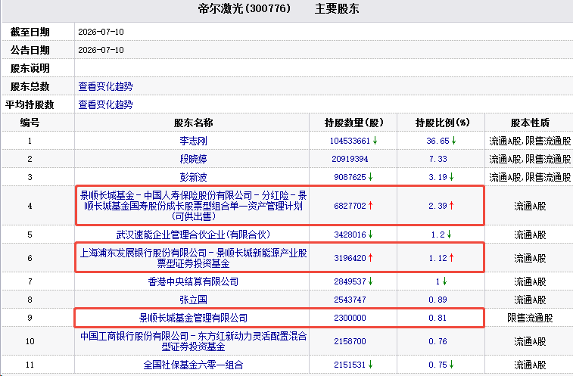Select holding ratio 0.81
573x376 pixels.
coord(438,318)
